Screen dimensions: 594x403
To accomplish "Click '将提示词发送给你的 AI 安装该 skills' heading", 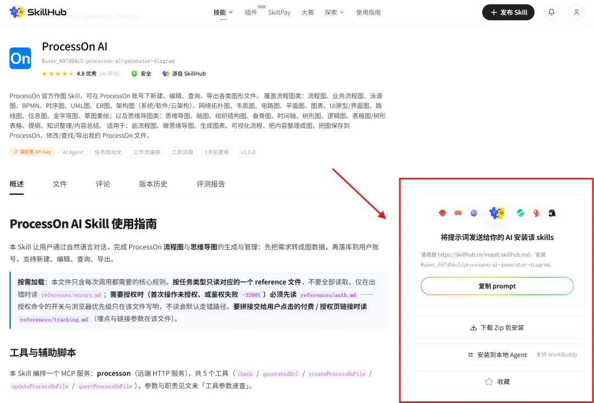I will pos(497,237).
